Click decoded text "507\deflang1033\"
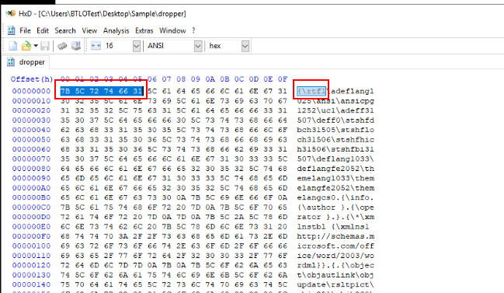 tap(335, 159)
